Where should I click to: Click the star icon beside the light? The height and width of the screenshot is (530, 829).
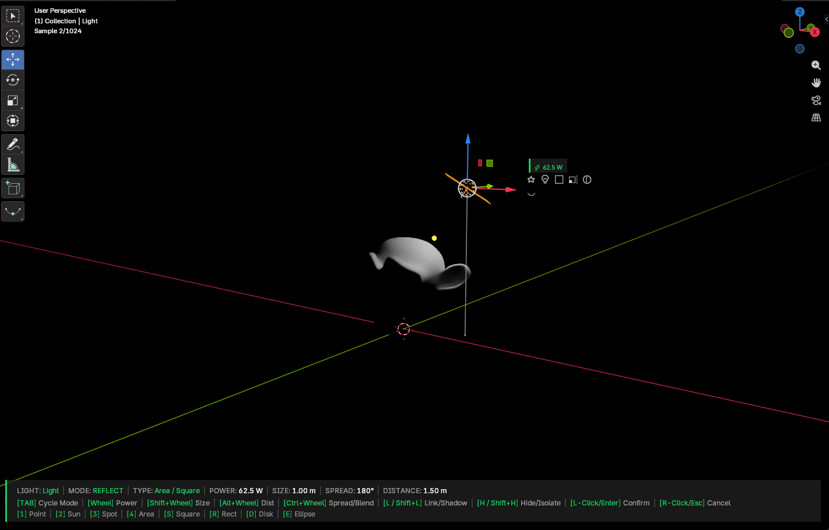tap(531, 180)
